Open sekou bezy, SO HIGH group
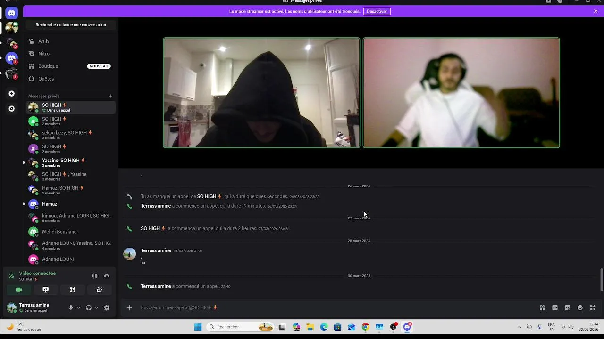 pyautogui.click(x=71, y=135)
